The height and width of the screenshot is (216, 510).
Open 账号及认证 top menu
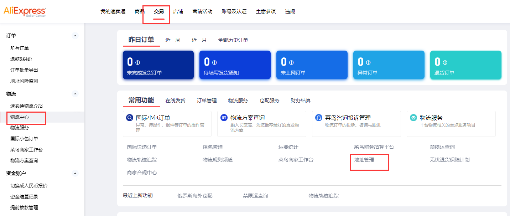234,11
